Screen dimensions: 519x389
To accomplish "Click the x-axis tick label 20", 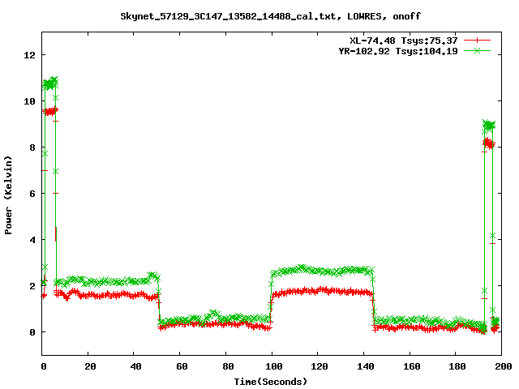I will [x=90, y=366].
